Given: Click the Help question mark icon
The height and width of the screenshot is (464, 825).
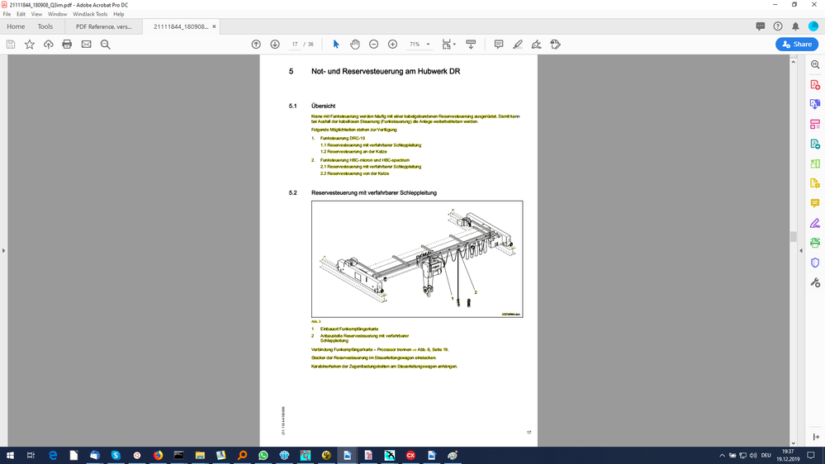Looking at the screenshot, I should click(778, 26).
